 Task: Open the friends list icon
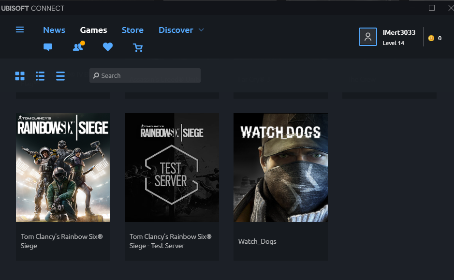click(x=78, y=46)
